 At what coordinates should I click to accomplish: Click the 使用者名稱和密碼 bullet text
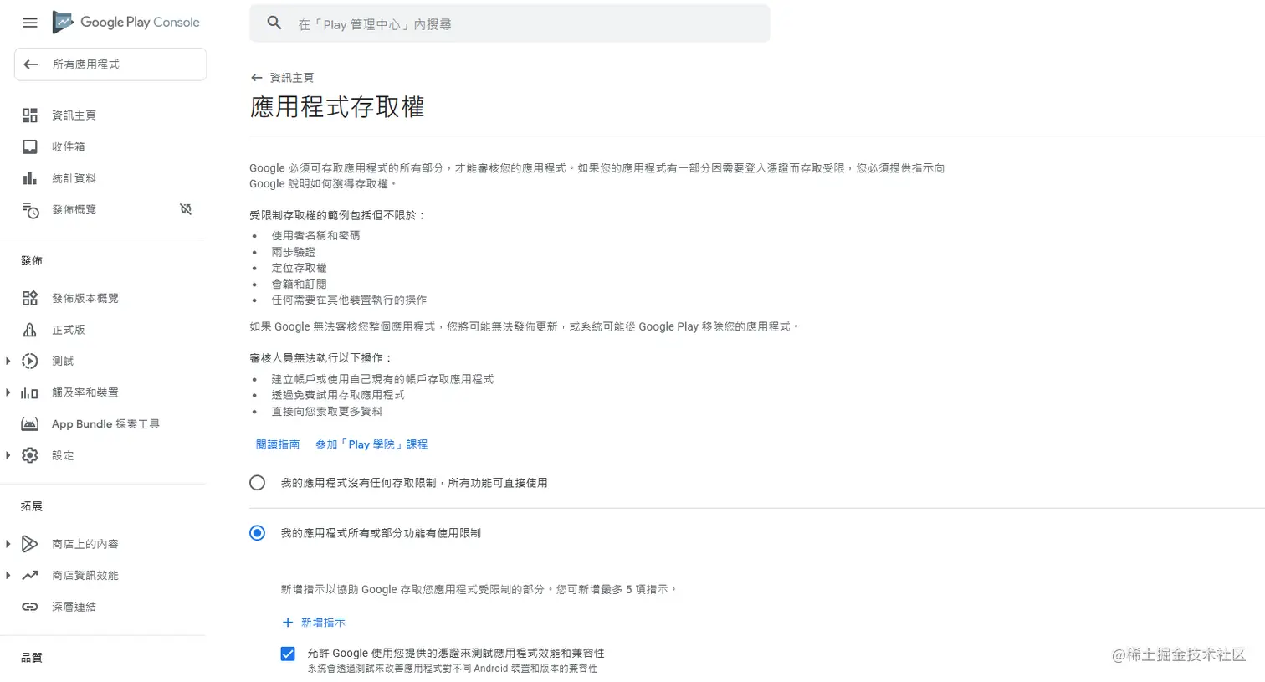point(315,236)
